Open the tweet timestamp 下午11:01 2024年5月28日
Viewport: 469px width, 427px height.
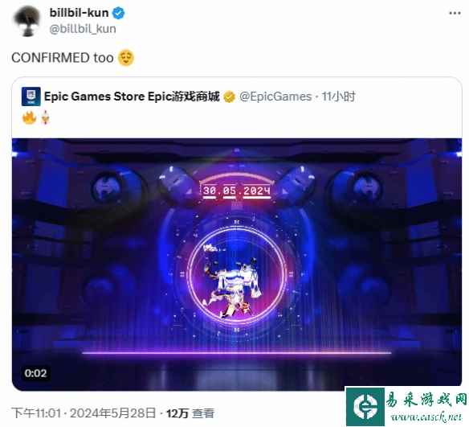pos(84,413)
